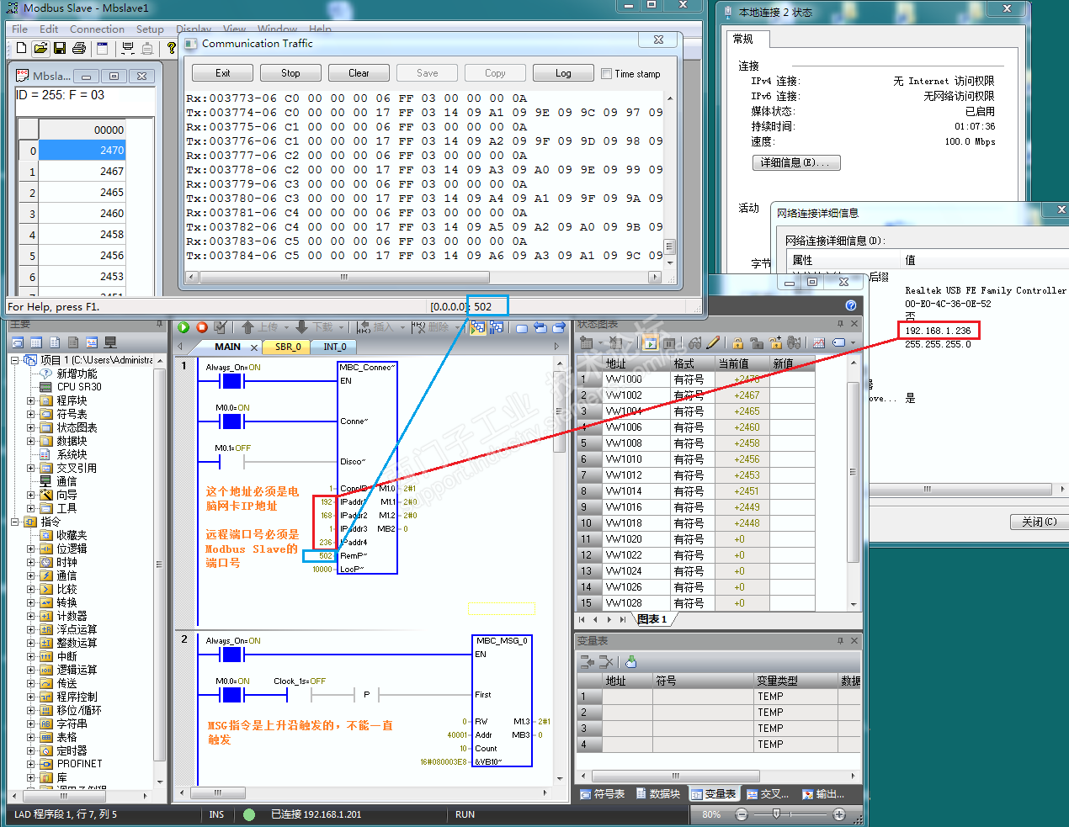The height and width of the screenshot is (827, 1069).
Task: Click the Clear button in Communication Traffic
Action: click(x=359, y=73)
